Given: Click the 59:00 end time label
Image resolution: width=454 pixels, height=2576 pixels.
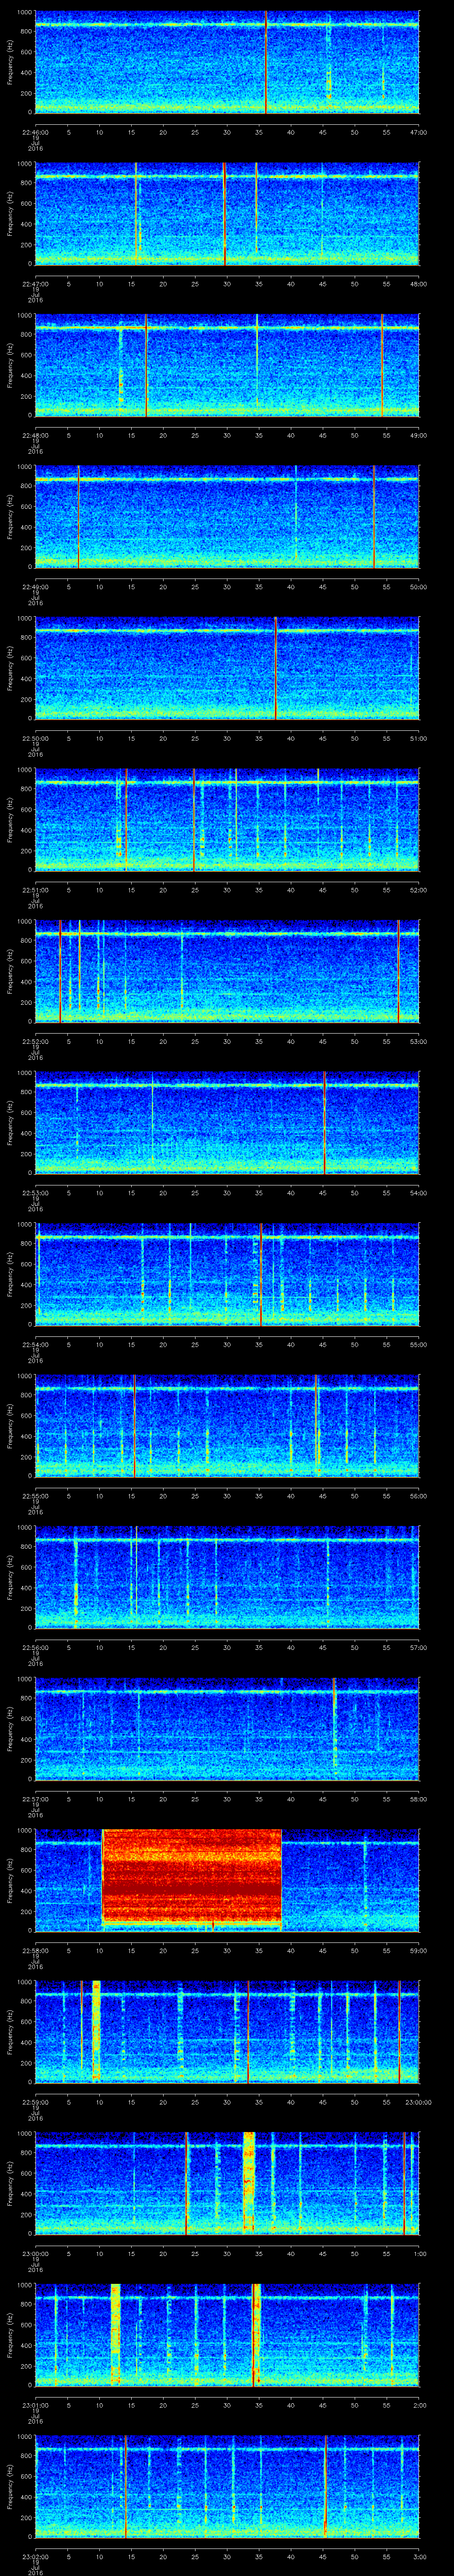Looking at the screenshot, I should coord(418,1950).
